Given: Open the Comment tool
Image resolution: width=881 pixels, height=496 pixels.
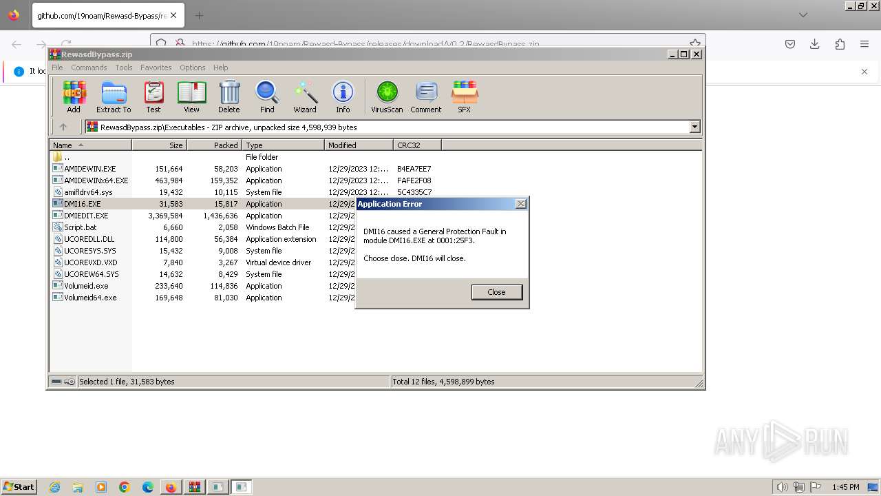Looking at the screenshot, I should (x=426, y=97).
